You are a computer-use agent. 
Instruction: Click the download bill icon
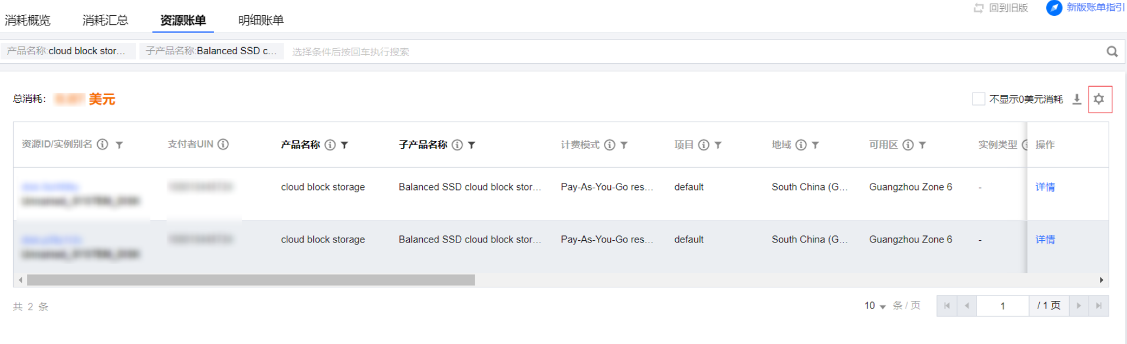[1077, 99]
